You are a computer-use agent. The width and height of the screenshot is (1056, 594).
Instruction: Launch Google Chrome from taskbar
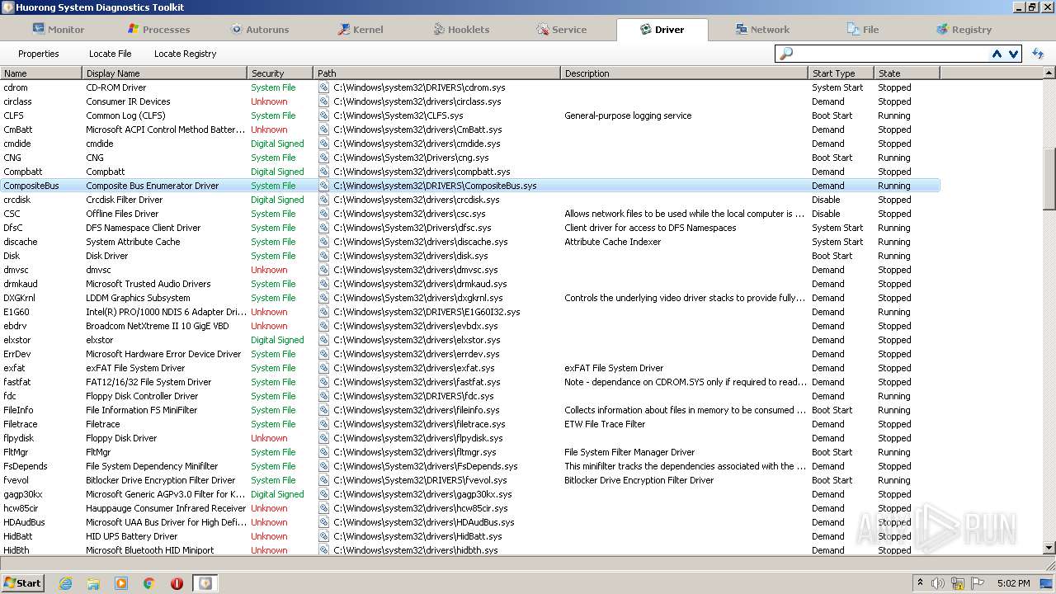tap(149, 583)
